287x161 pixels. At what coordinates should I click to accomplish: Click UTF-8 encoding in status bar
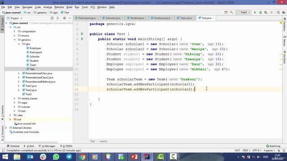click(257, 151)
